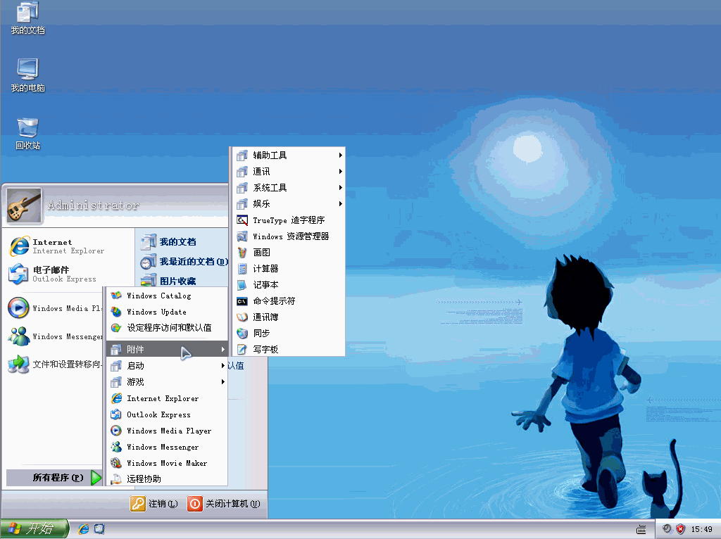Click Internet Explorer quick launch icon

click(84, 529)
